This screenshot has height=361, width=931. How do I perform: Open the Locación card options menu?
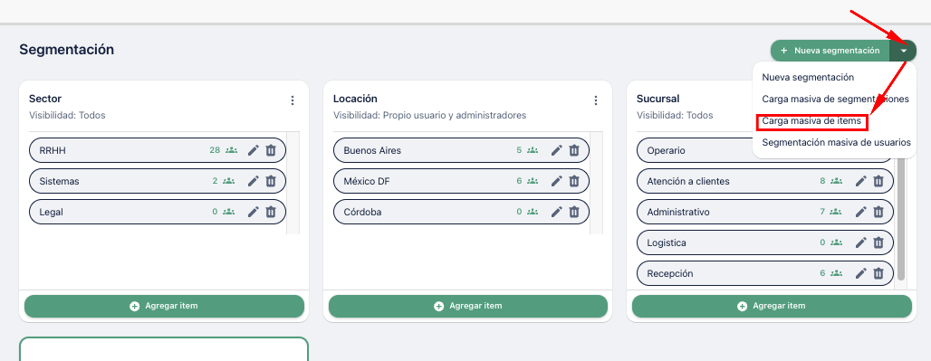(x=596, y=100)
